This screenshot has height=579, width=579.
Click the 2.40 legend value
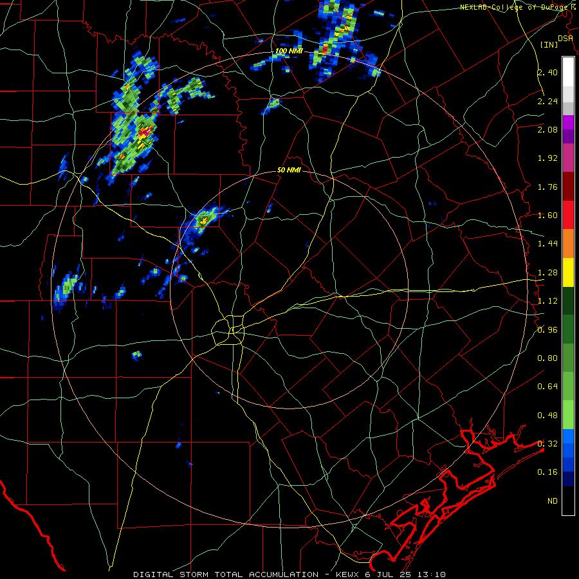547,72
